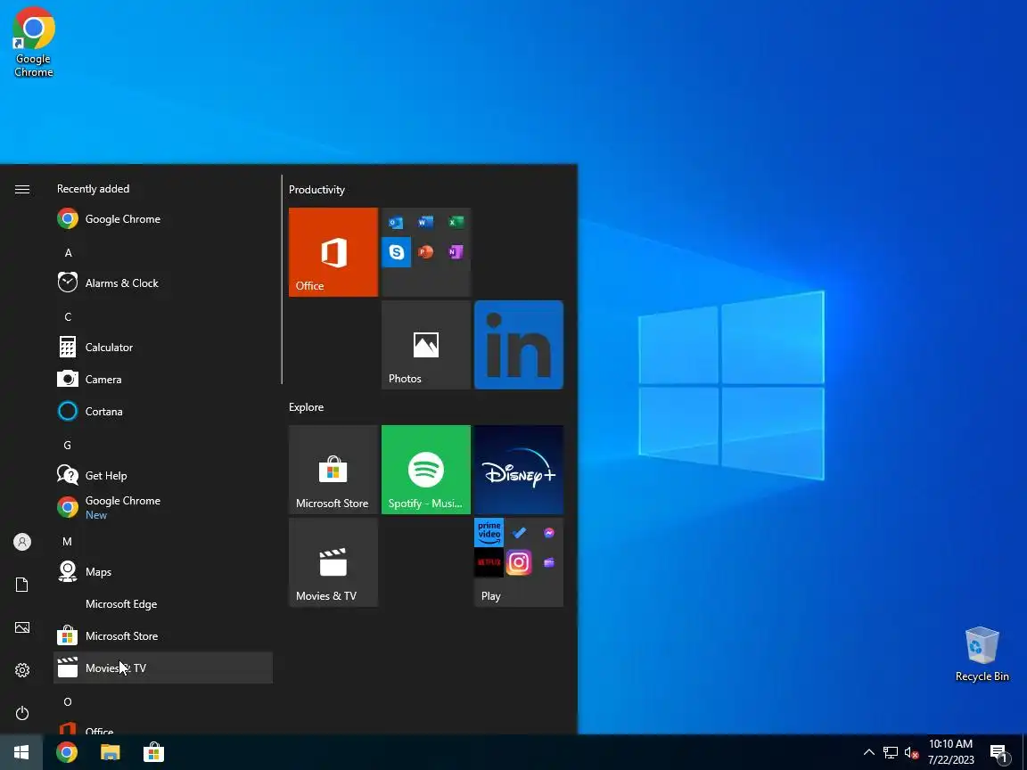Screen dimensions: 1027x770
Task: Close Start menu via Windows Start button
Action: pyautogui.click(x=21, y=752)
